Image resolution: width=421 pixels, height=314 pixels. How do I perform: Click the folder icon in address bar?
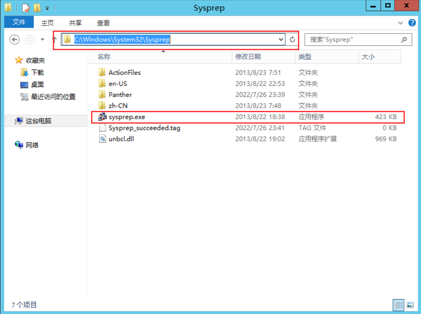click(x=67, y=40)
